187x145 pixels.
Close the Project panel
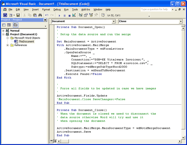(45, 20)
